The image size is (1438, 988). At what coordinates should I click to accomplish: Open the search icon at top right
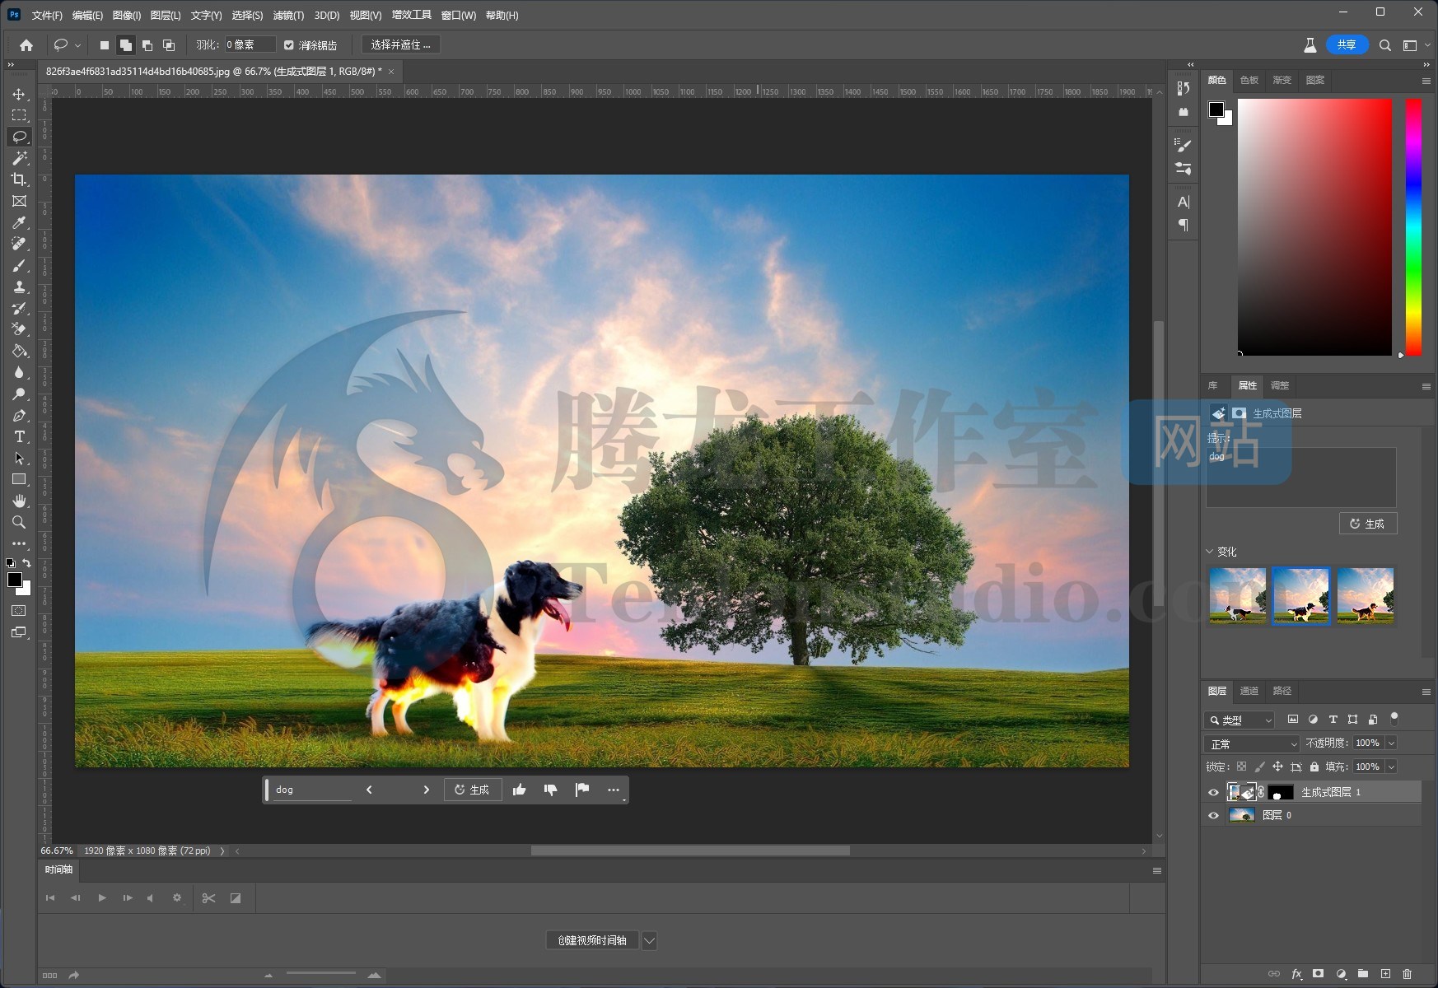click(x=1385, y=45)
